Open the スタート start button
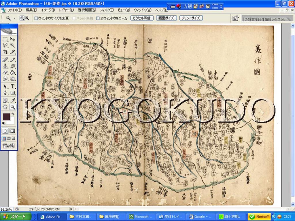295x221 pixels. click(16, 217)
